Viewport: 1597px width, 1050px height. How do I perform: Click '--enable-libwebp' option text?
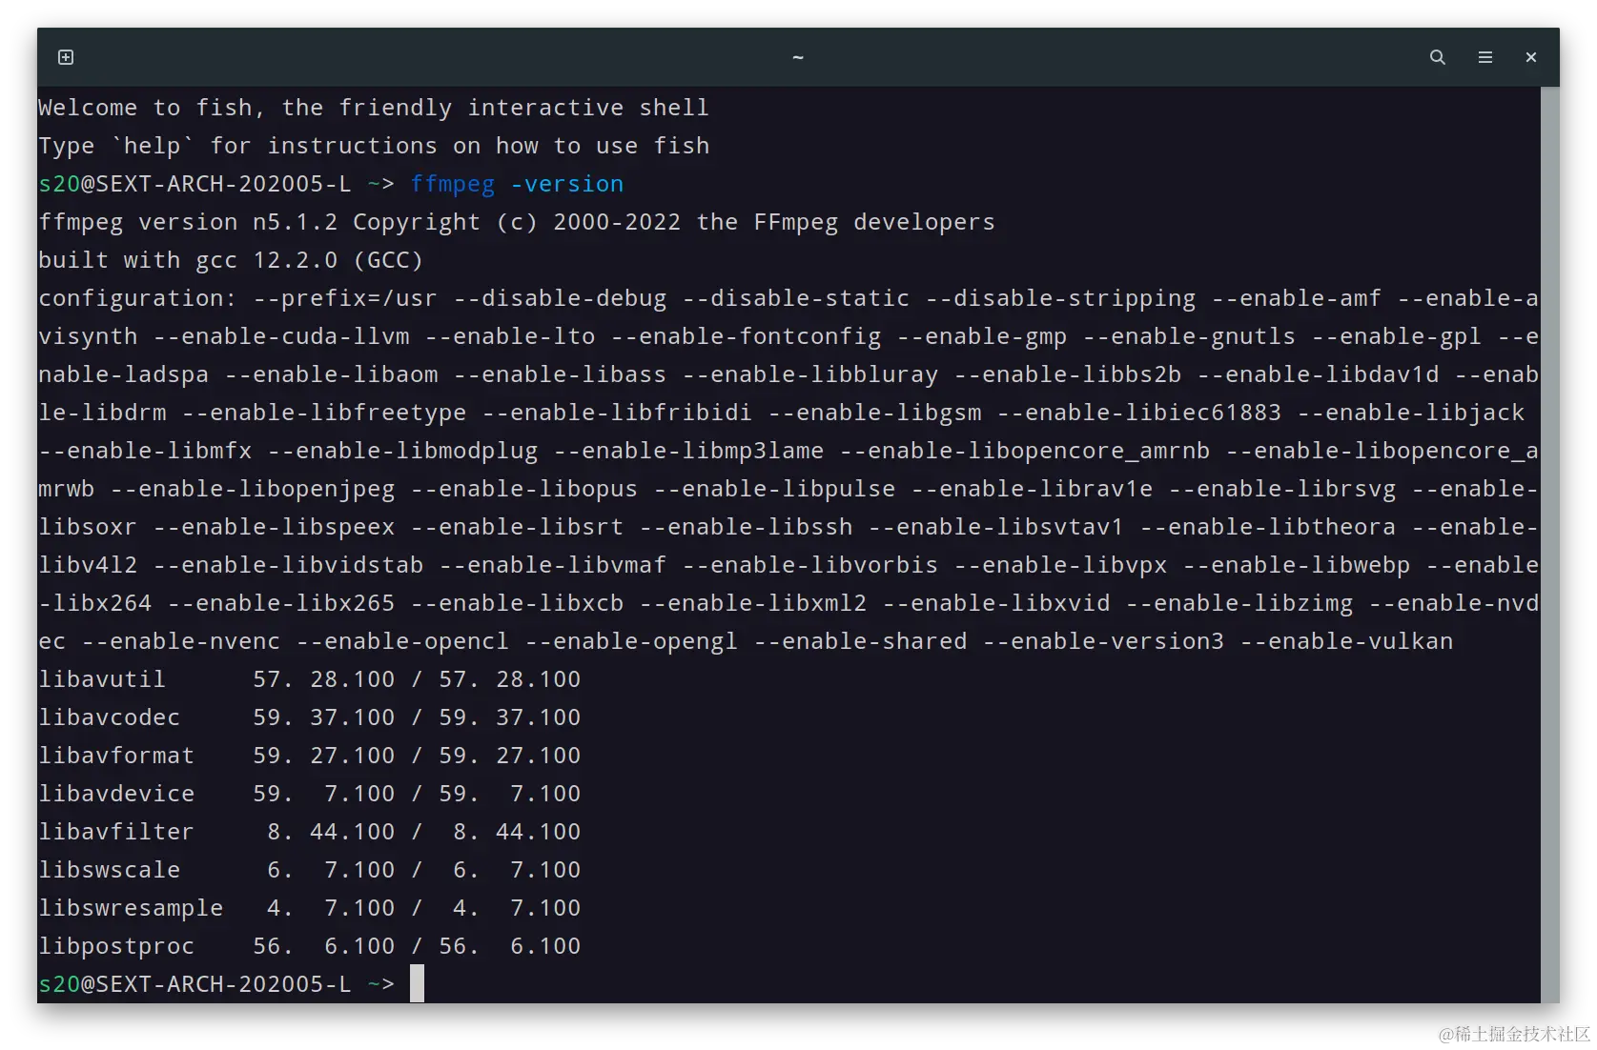(1297, 565)
